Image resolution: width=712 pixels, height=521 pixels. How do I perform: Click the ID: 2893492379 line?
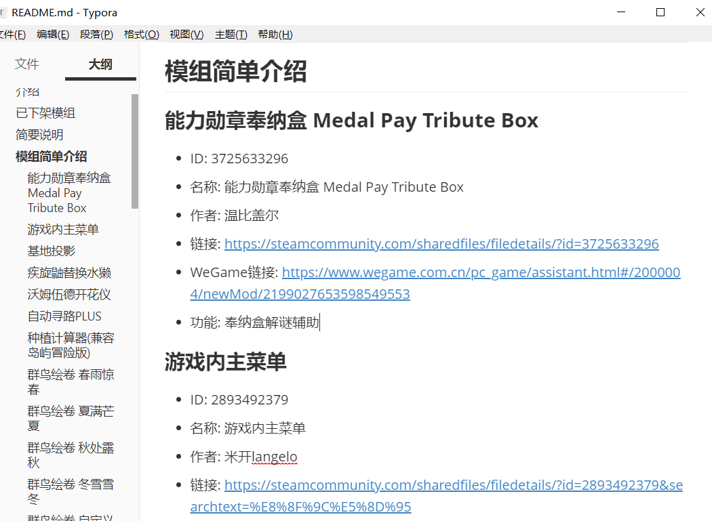click(x=239, y=400)
